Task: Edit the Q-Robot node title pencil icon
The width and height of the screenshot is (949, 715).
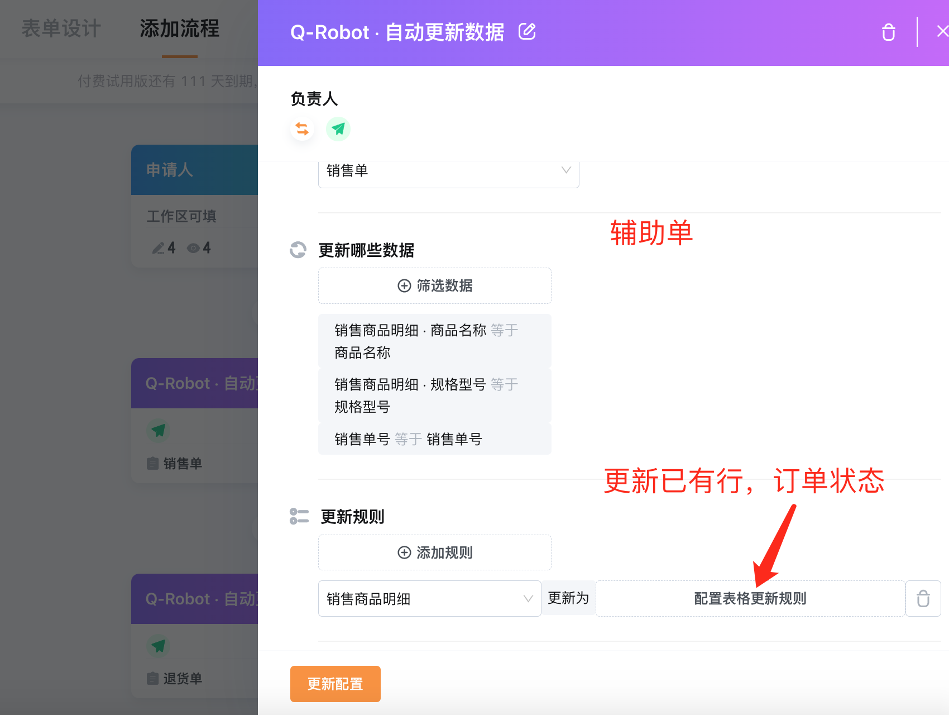Action: 527,32
